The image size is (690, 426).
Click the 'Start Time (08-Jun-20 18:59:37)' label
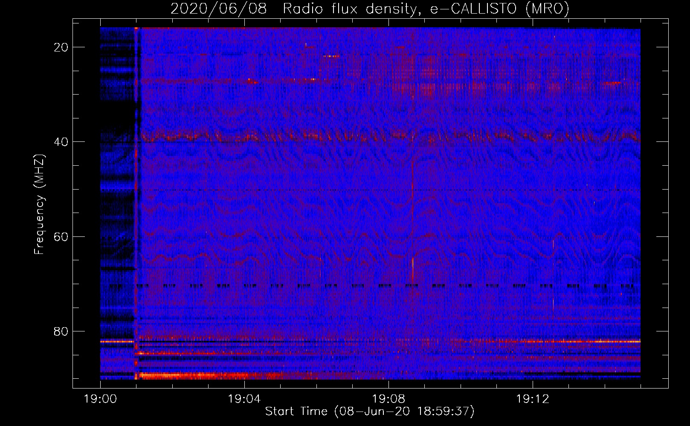[x=370, y=411]
